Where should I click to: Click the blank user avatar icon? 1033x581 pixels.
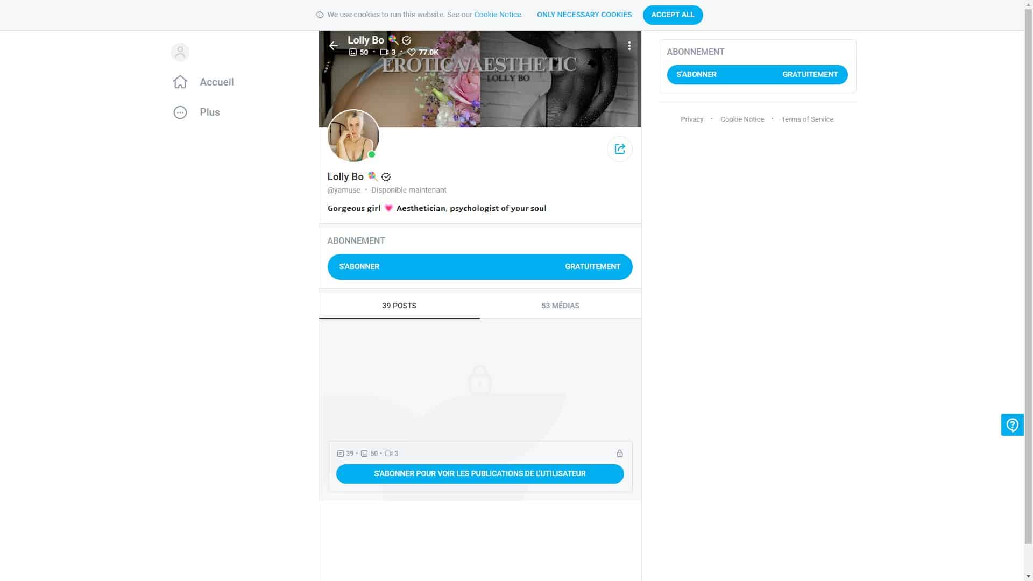pos(180,52)
